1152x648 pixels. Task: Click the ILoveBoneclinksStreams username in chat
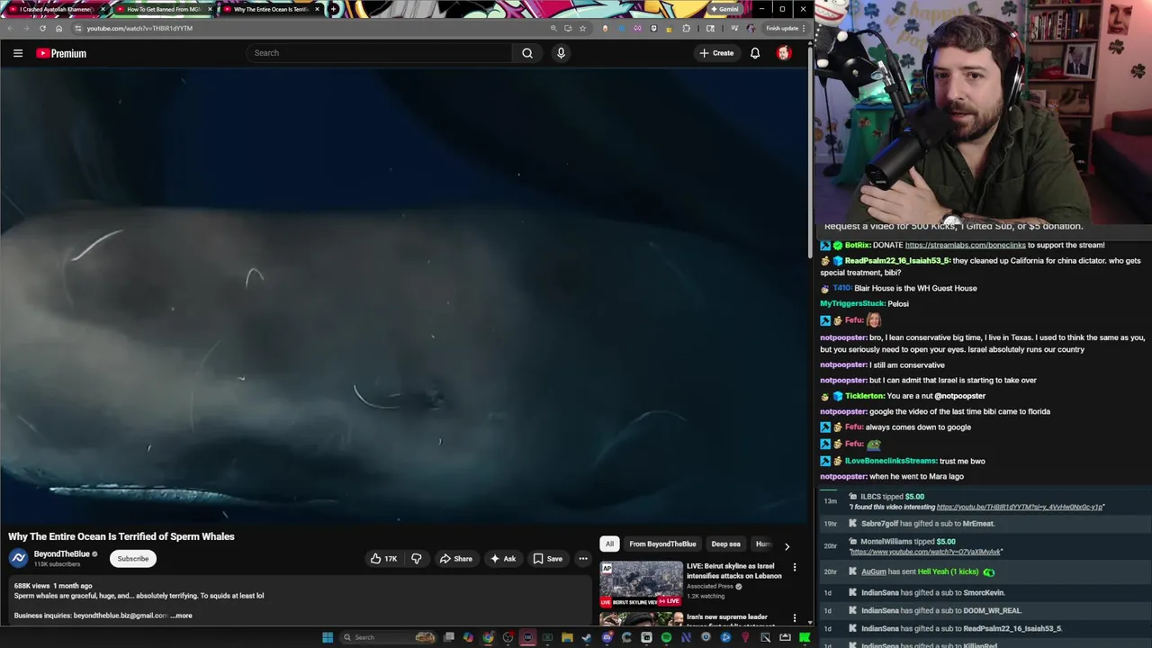click(890, 462)
